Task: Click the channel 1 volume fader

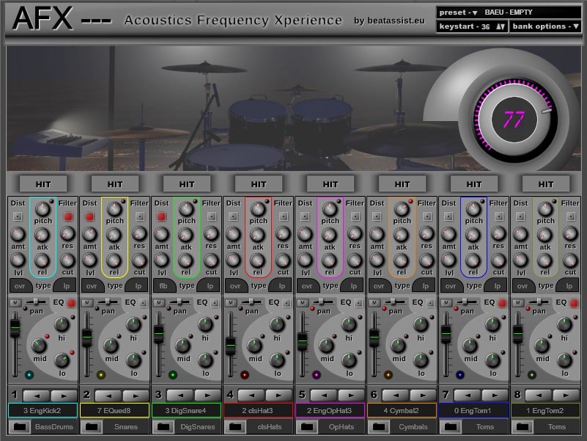Action: [15, 329]
